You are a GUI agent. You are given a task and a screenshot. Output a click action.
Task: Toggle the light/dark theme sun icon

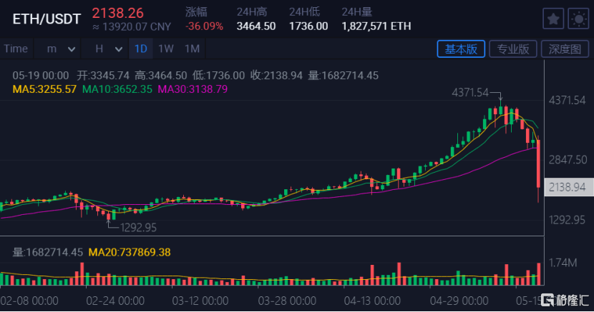pyautogui.click(x=577, y=19)
